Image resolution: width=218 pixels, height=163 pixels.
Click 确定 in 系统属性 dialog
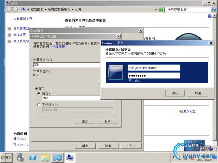click(x=85, y=146)
